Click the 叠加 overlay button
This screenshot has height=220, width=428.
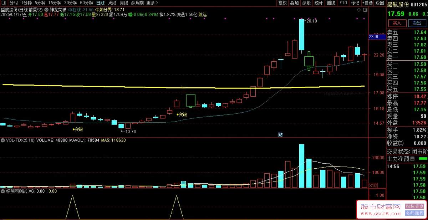pyautogui.click(x=294, y=3)
